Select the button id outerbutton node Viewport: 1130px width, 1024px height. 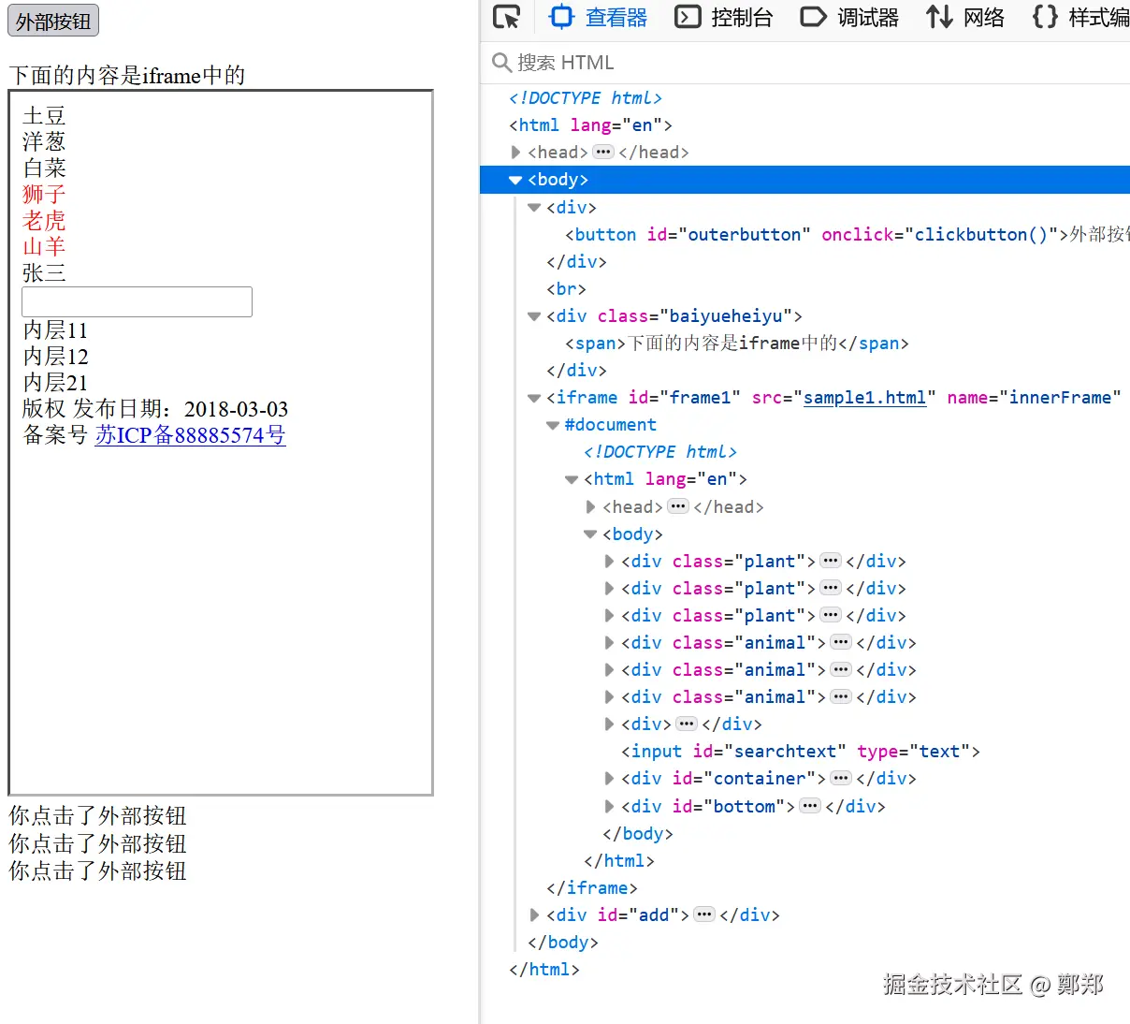point(847,235)
